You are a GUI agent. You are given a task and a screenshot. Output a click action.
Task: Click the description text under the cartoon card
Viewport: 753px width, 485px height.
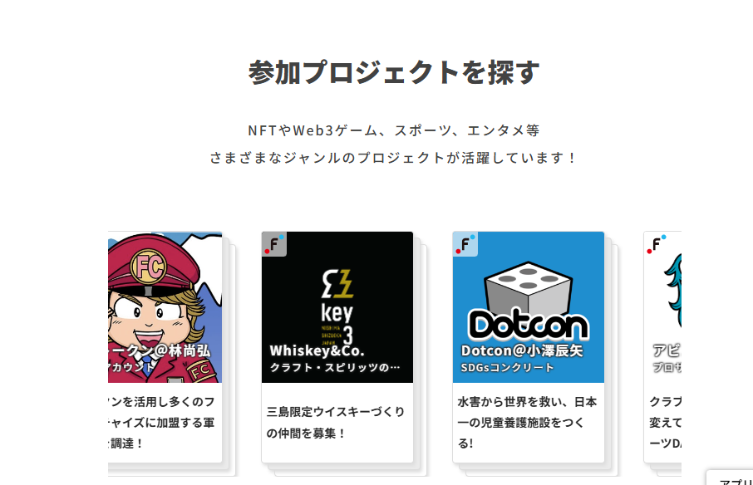point(162,422)
